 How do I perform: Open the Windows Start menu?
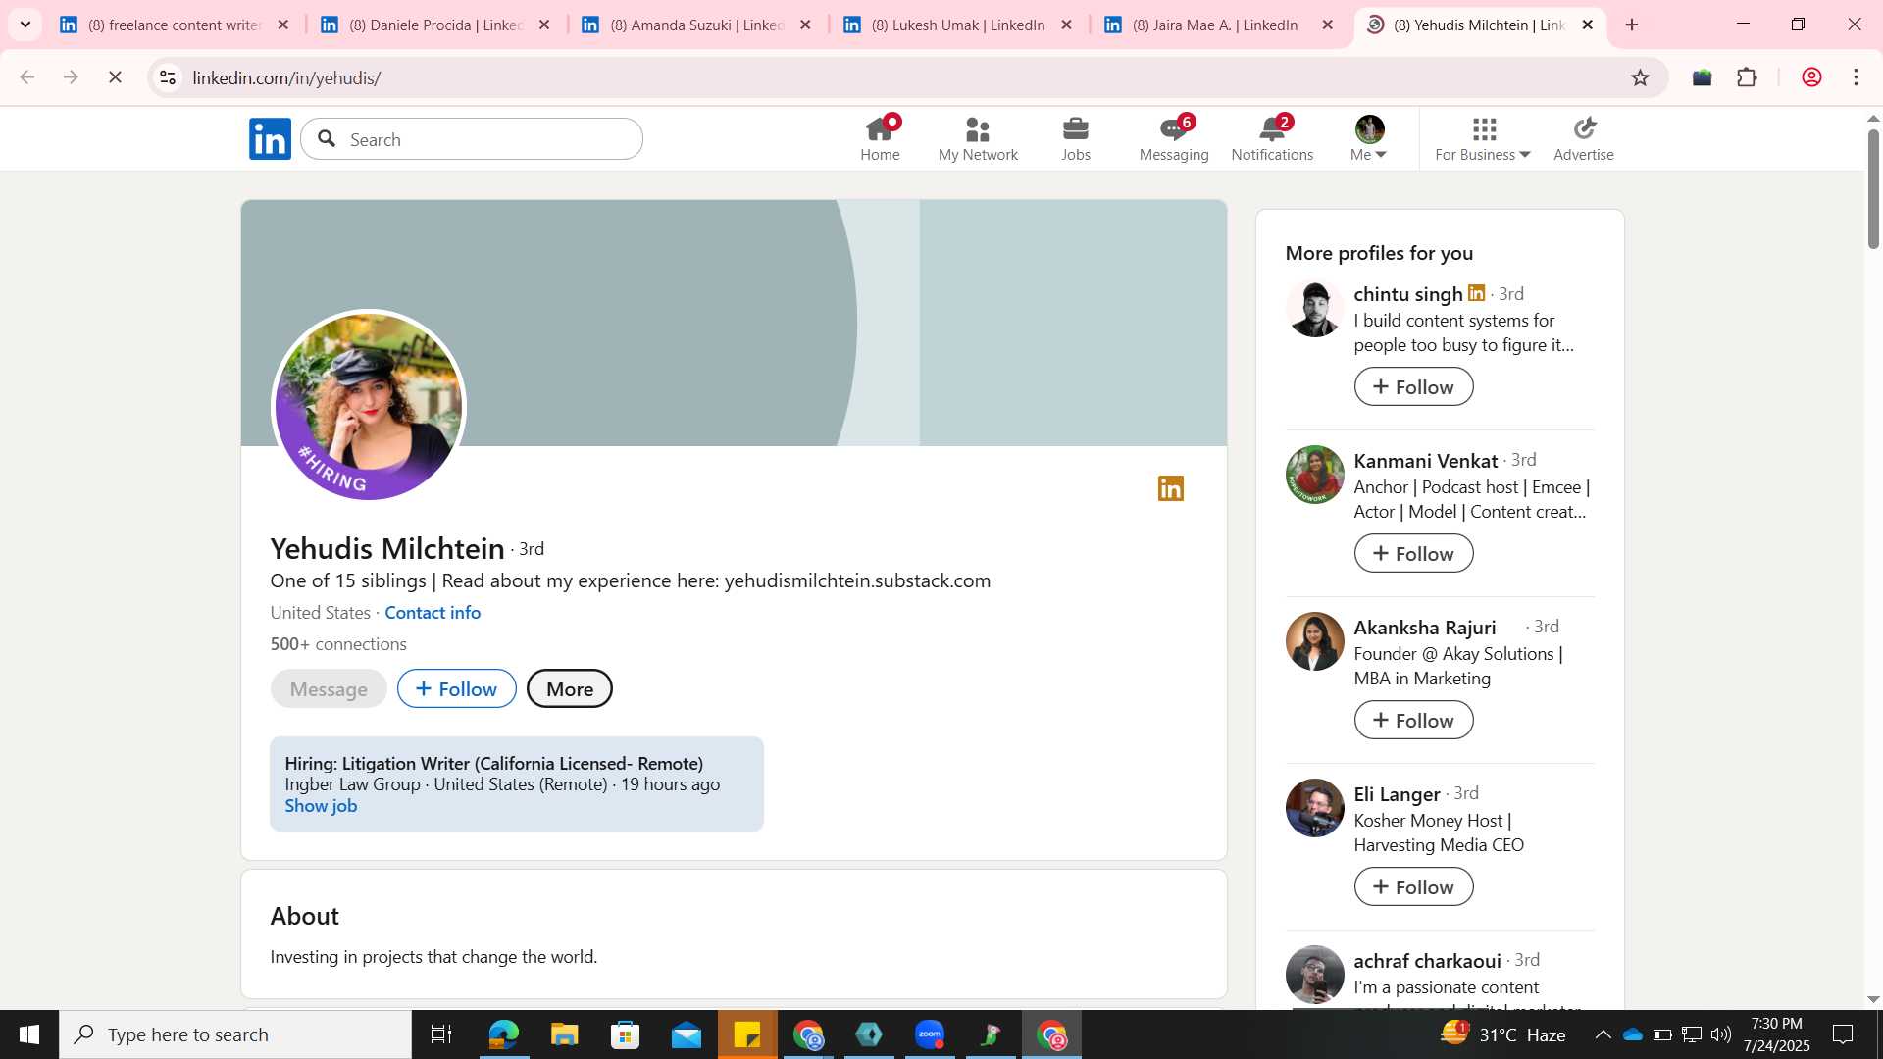pyautogui.click(x=29, y=1034)
